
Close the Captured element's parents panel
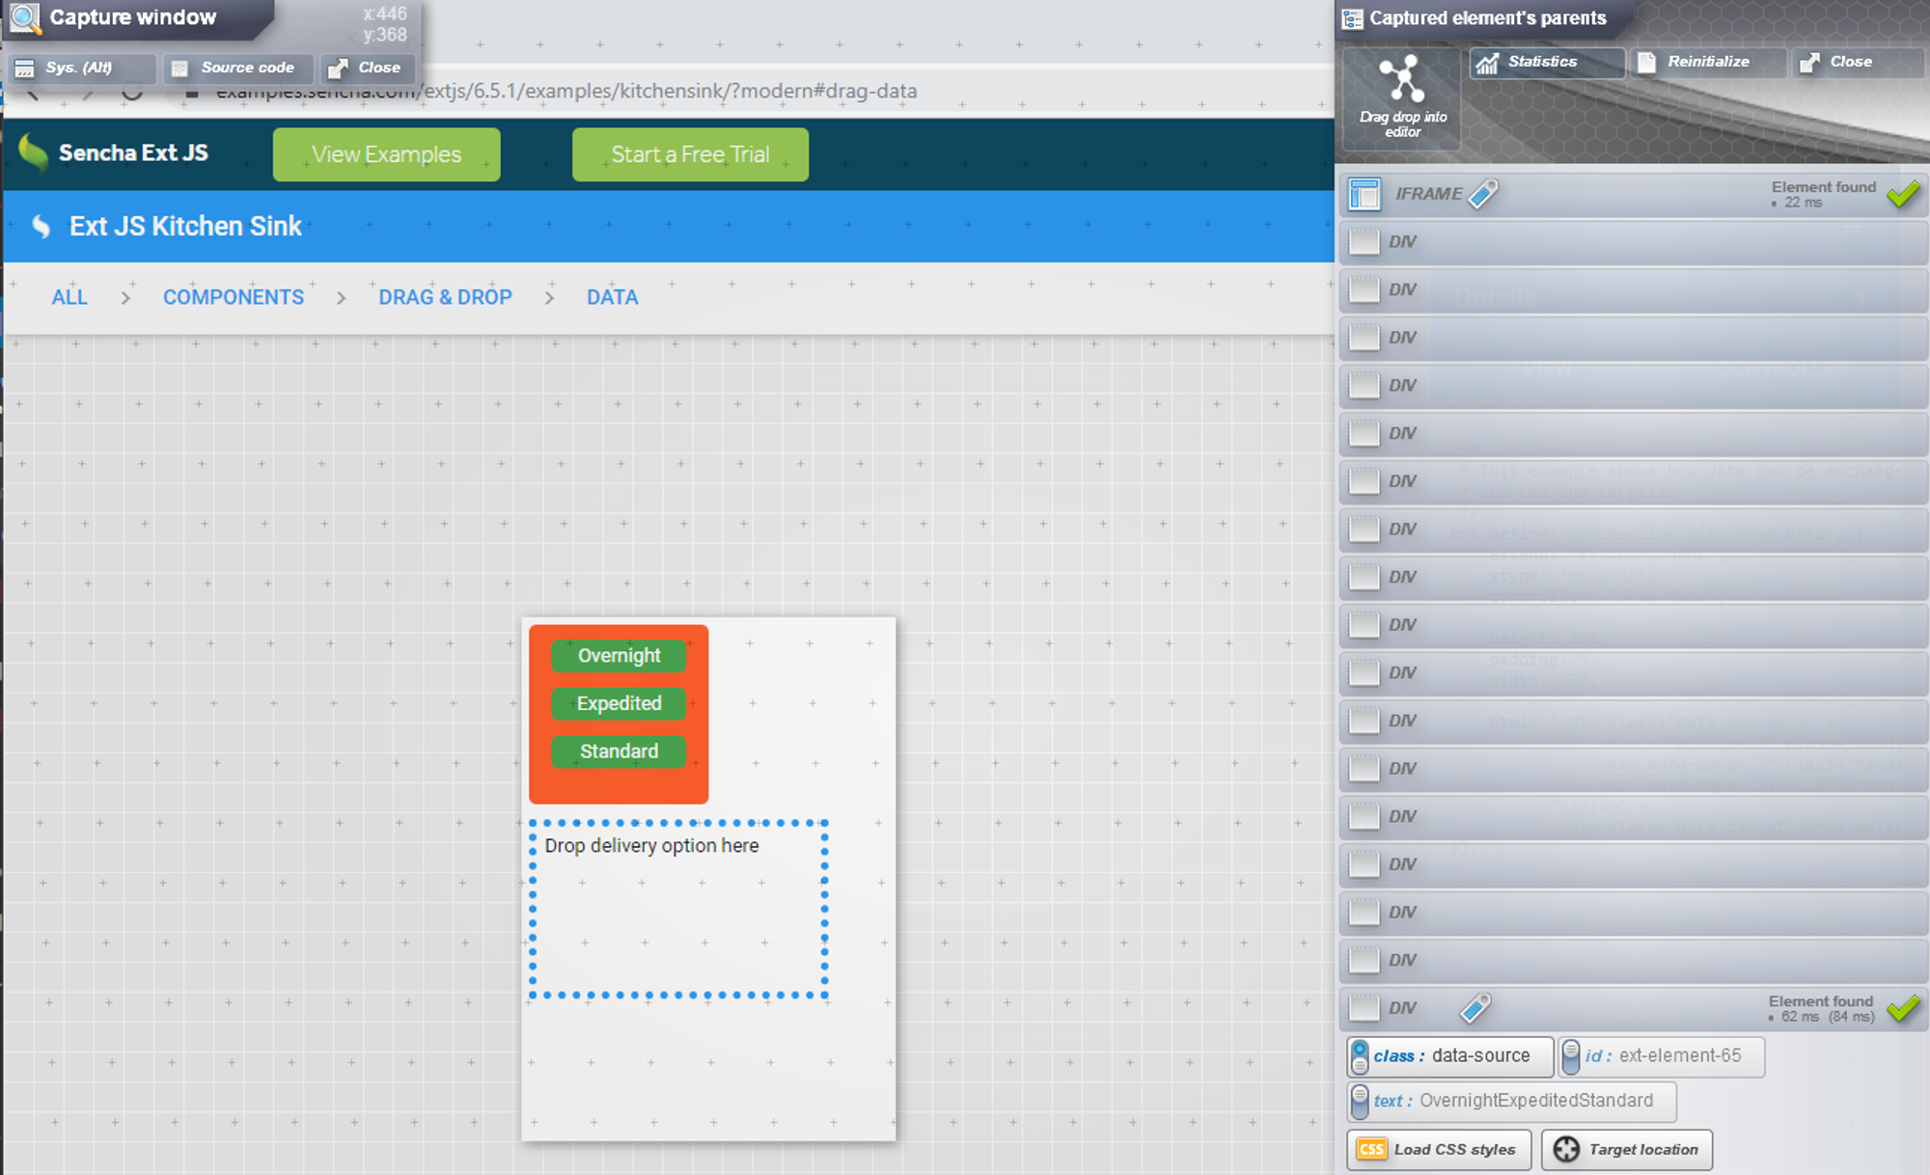[1857, 62]
